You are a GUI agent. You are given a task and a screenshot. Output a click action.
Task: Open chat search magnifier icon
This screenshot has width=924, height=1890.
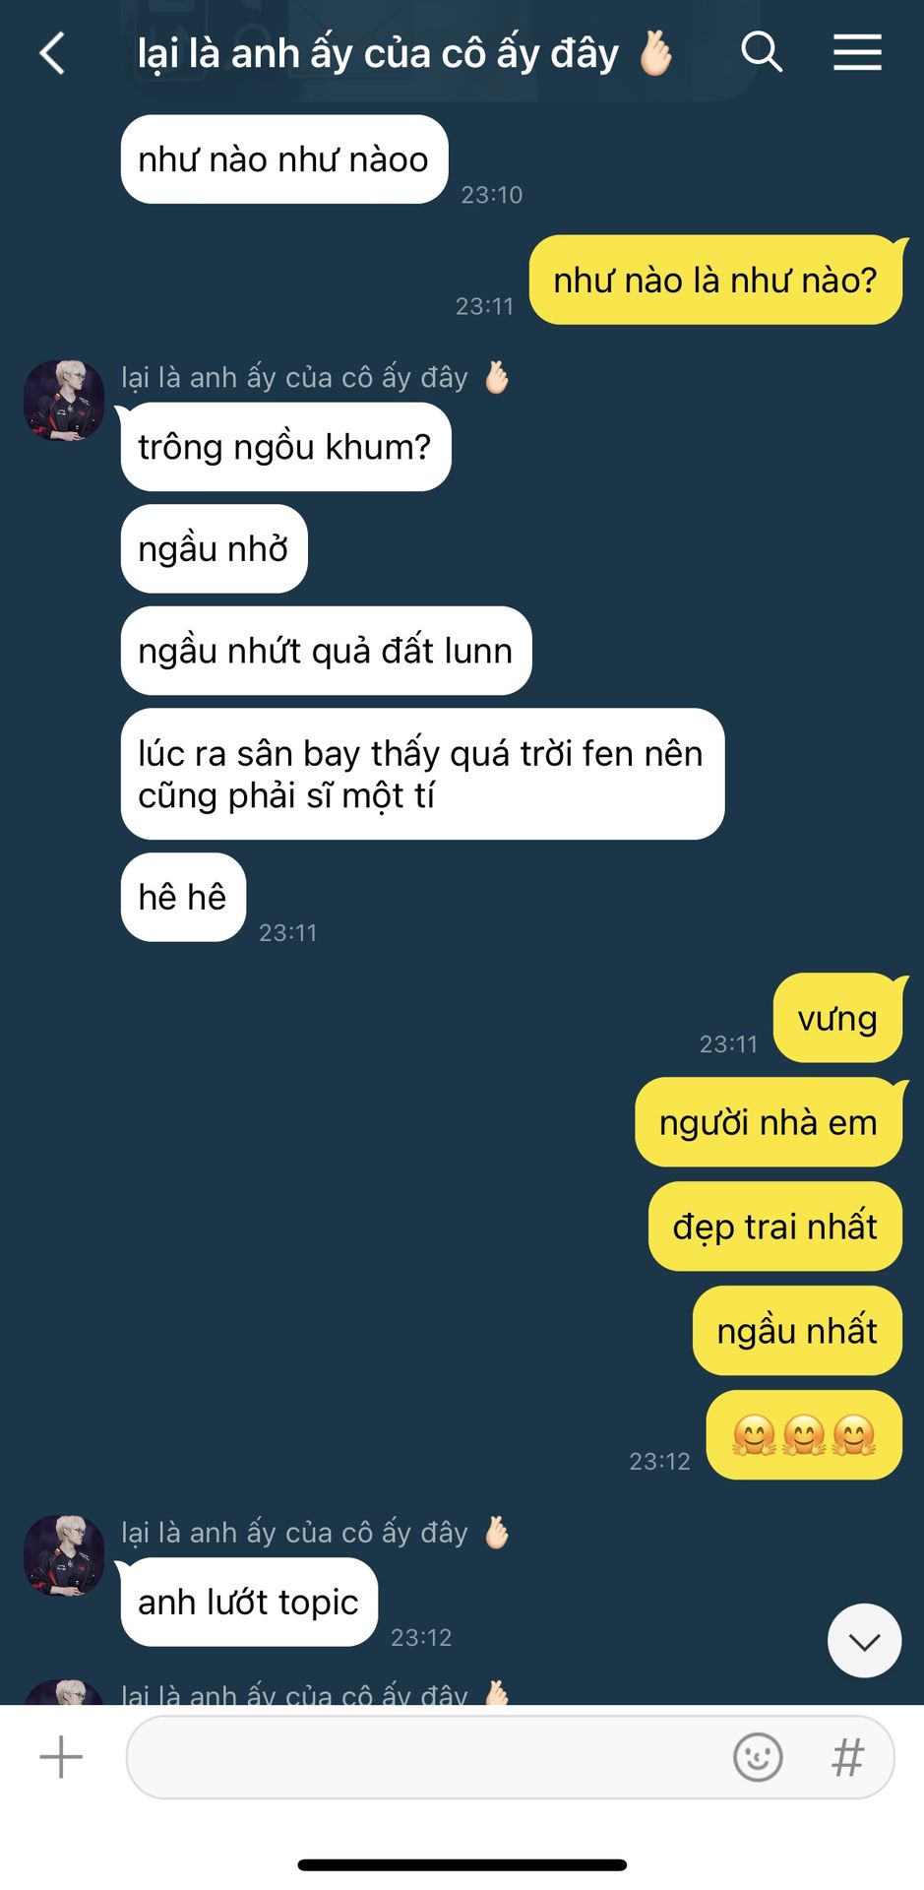coord(762,52)
